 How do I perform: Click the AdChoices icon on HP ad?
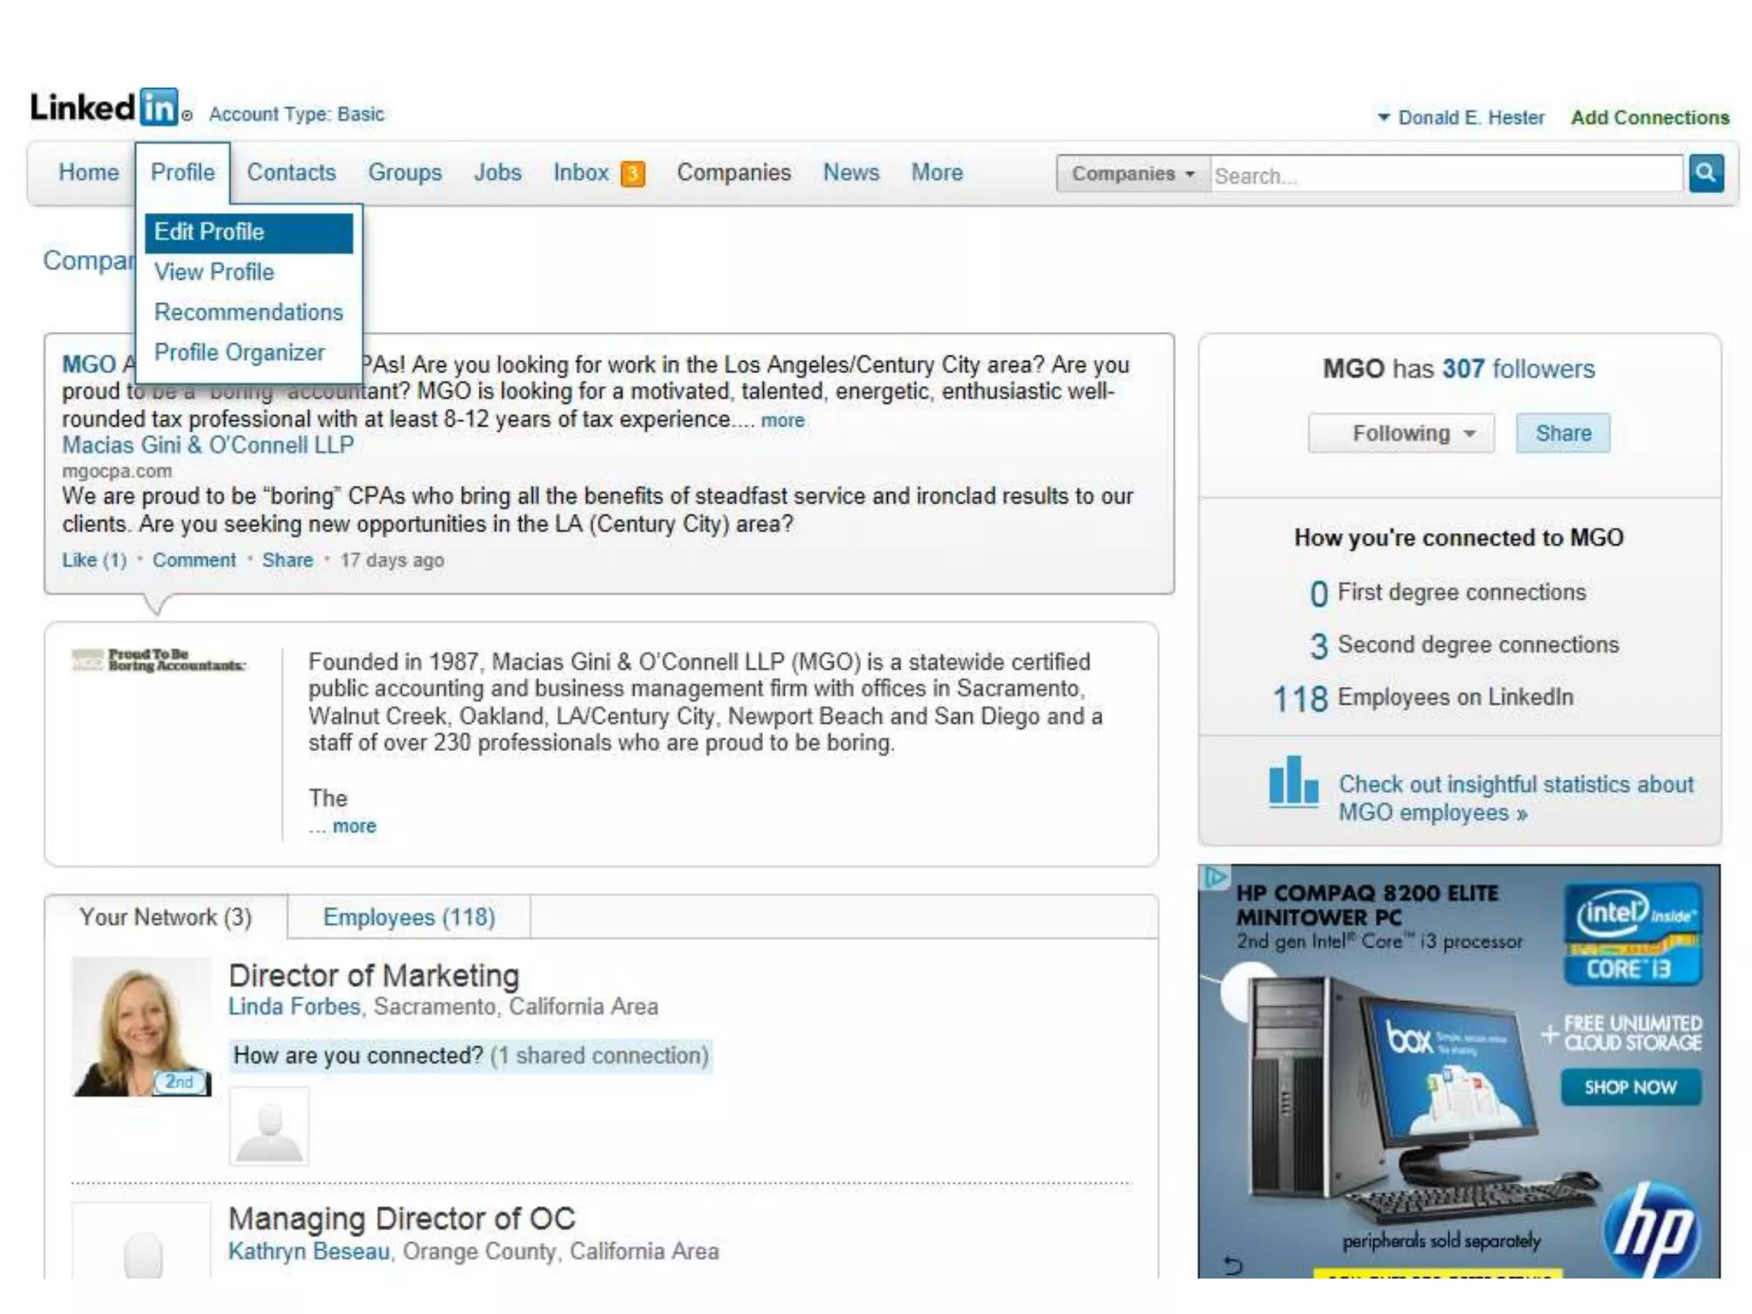point(1215,878)
